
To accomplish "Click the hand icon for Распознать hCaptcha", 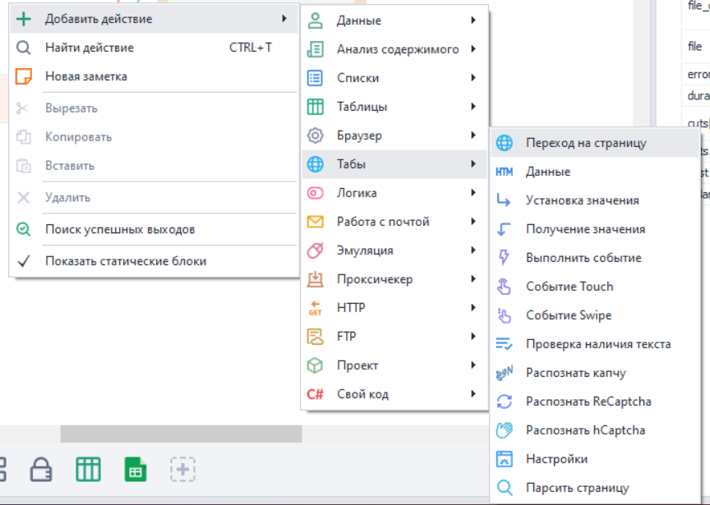I will click(504, 430).
